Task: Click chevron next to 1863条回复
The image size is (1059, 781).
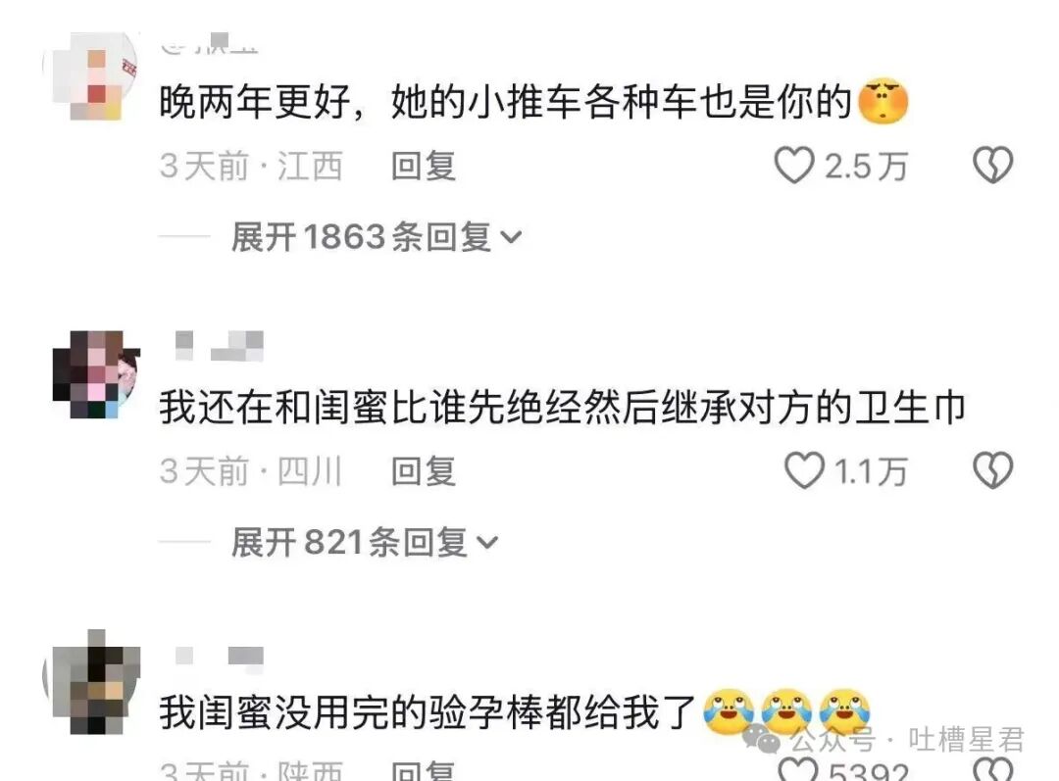Action: 511,237
